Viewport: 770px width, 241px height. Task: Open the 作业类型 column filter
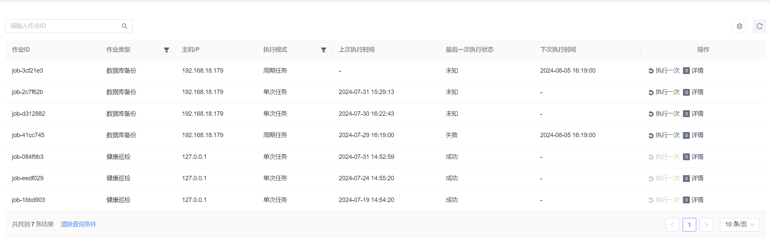167,50
